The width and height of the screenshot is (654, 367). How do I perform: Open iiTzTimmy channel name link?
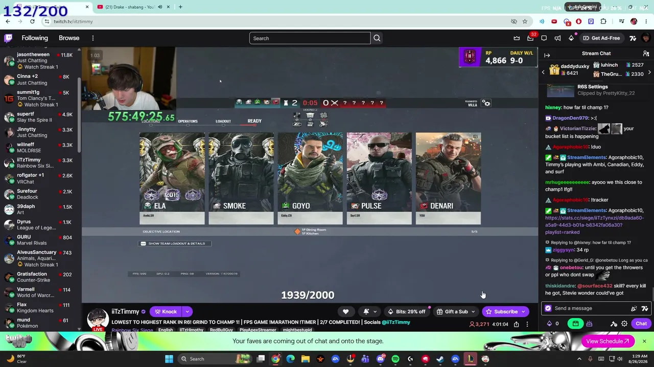[125, 311]
